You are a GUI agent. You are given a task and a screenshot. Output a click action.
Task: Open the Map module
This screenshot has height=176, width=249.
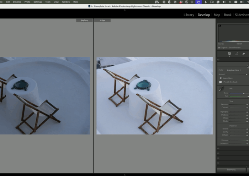[x=217, y=15]
